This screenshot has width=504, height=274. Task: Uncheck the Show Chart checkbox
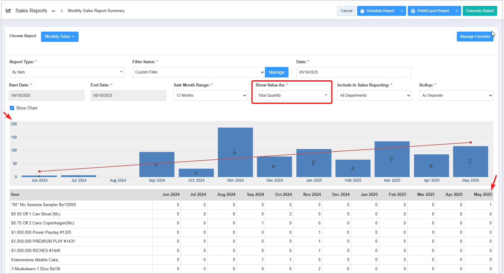coord(12,108)
